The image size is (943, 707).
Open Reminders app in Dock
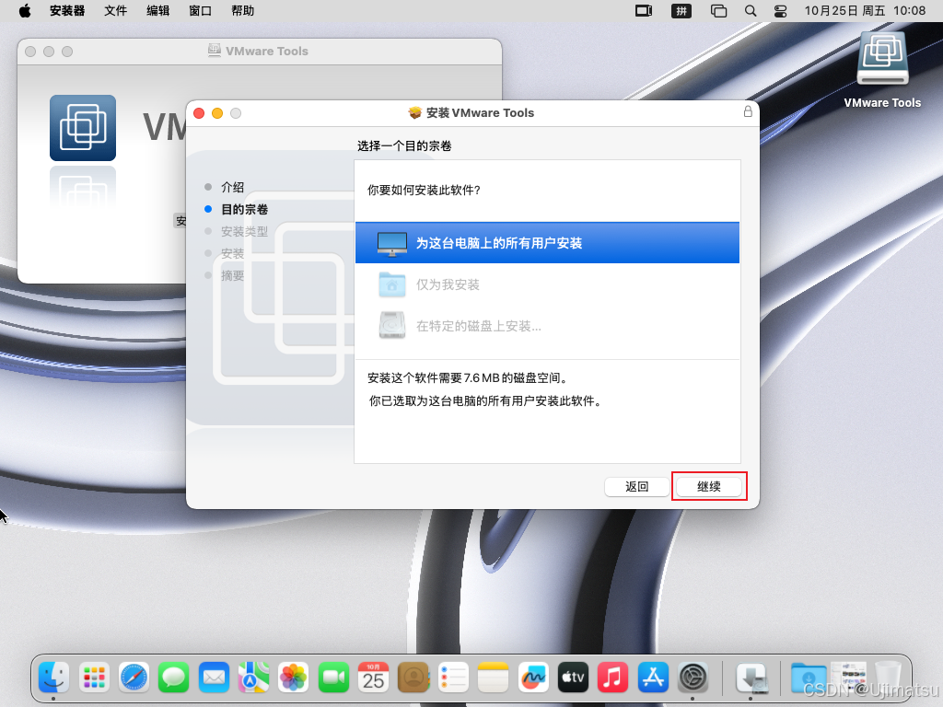click(453, 678)
